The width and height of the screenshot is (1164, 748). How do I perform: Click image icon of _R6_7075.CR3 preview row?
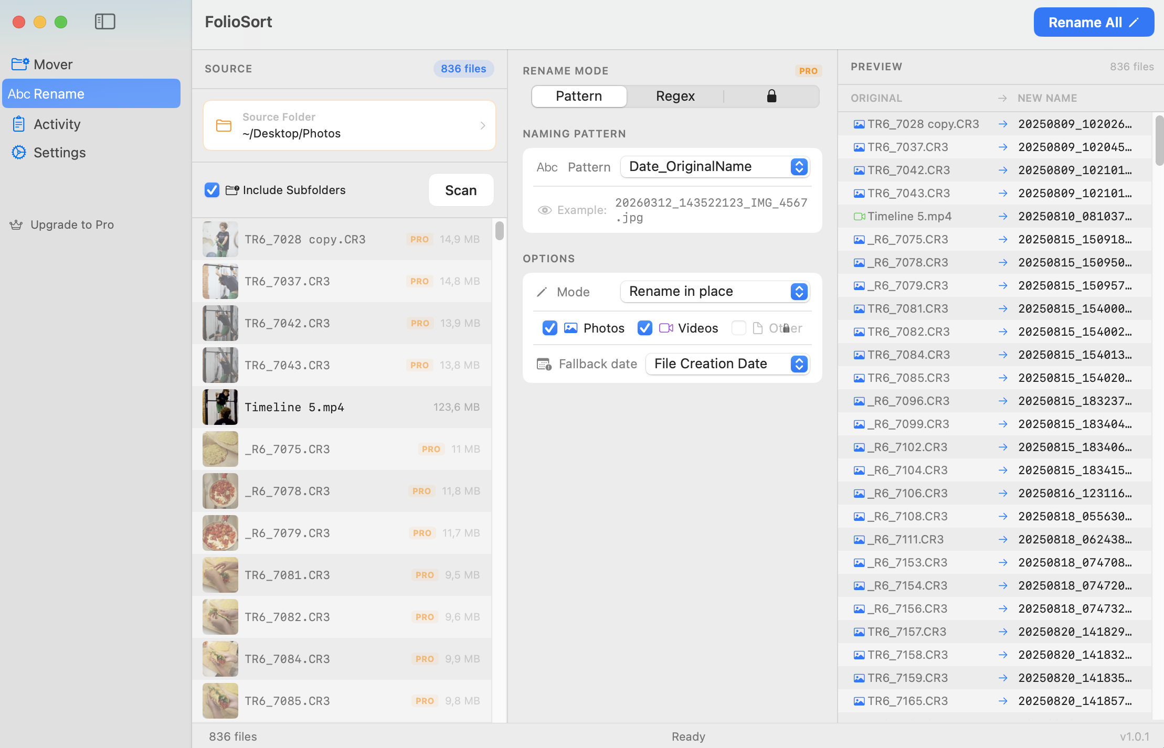click(859, 240)
